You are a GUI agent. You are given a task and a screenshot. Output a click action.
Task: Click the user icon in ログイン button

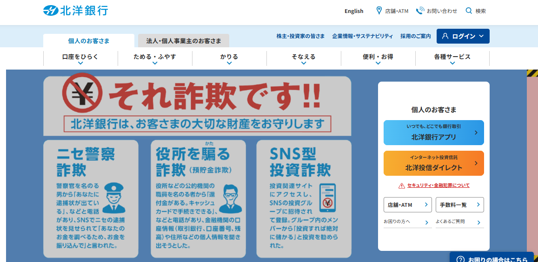(x=445, y=36)
